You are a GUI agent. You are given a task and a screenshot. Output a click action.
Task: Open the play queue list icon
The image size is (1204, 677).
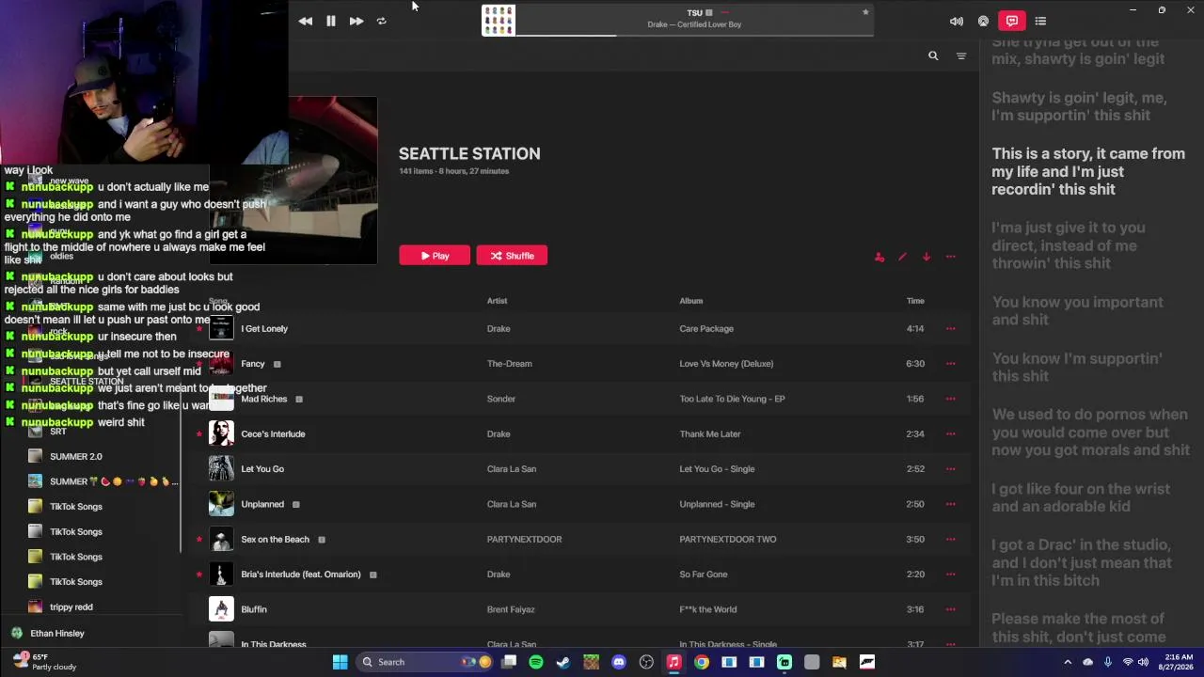point(1040,21)
